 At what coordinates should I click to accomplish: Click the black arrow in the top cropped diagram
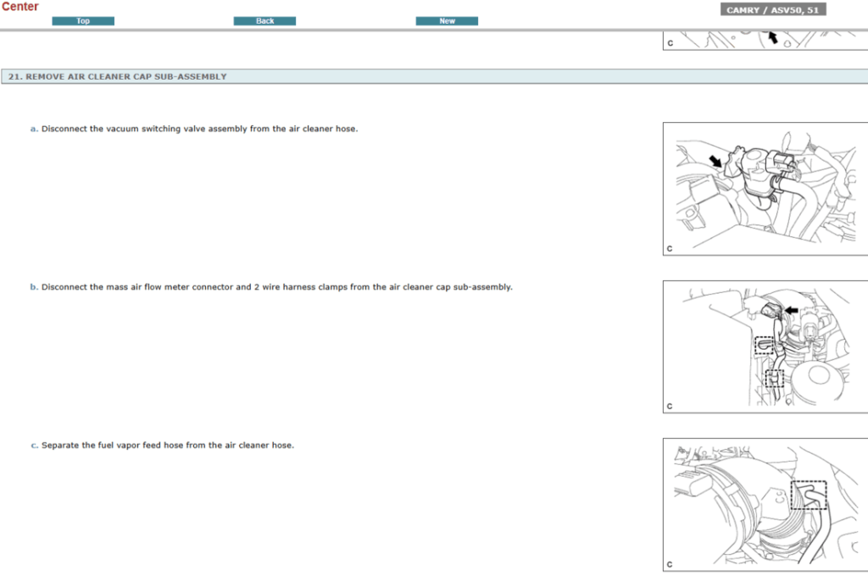point(772,37)
